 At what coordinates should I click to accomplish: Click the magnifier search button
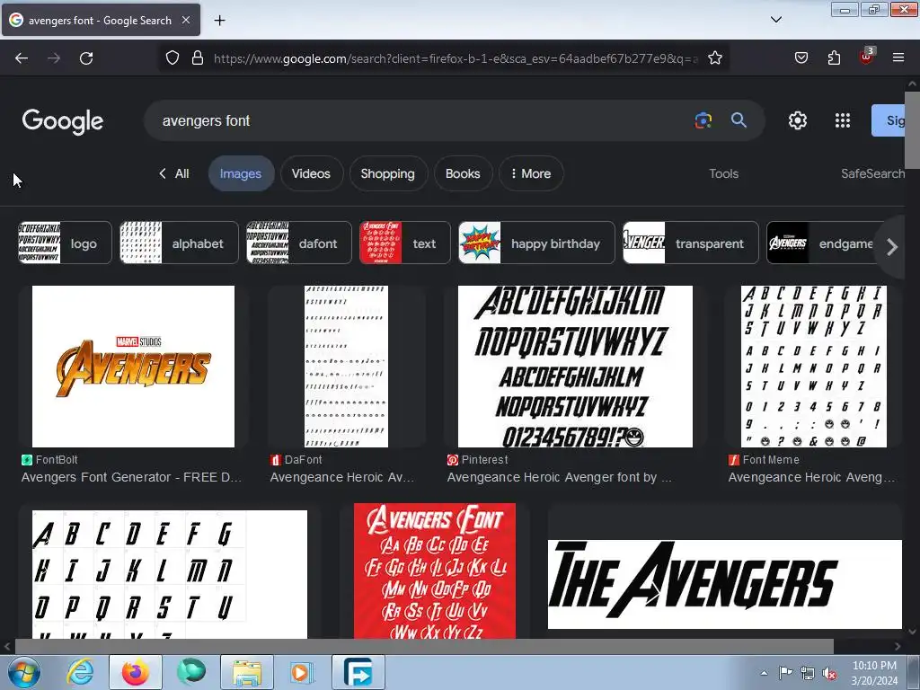[739, 120]
